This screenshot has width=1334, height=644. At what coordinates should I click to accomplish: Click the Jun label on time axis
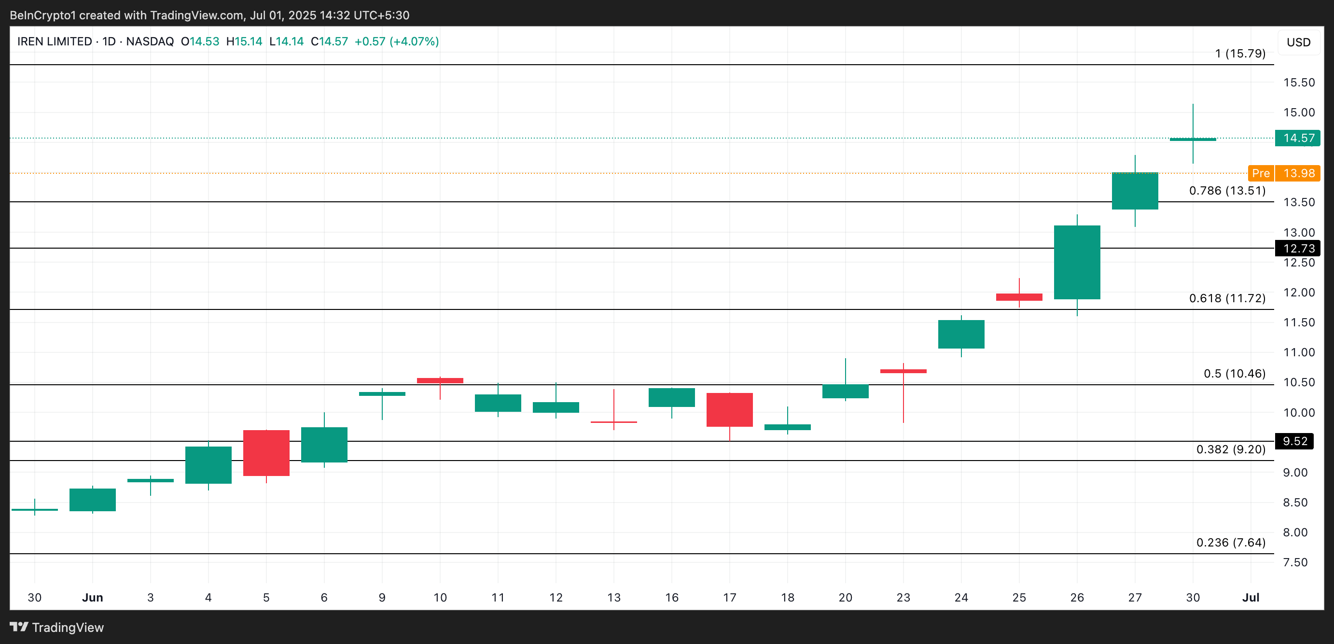click(x=92, y=597)
